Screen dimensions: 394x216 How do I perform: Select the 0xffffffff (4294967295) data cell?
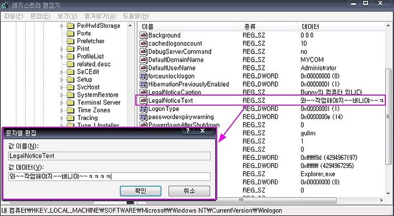pyautogui.click(x=327, y=166)
